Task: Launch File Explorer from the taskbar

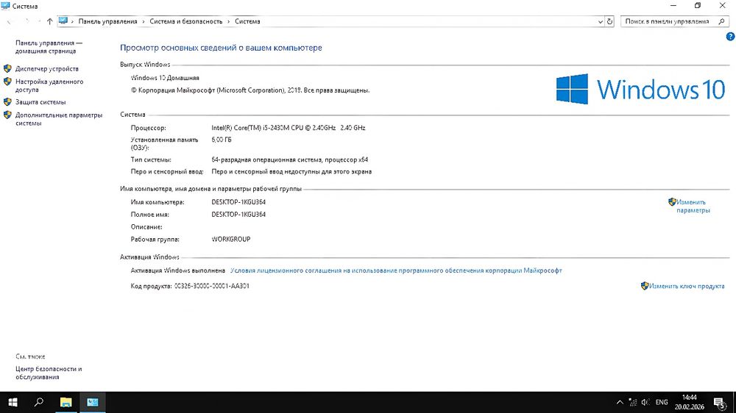Action: (x=66, y=402)
